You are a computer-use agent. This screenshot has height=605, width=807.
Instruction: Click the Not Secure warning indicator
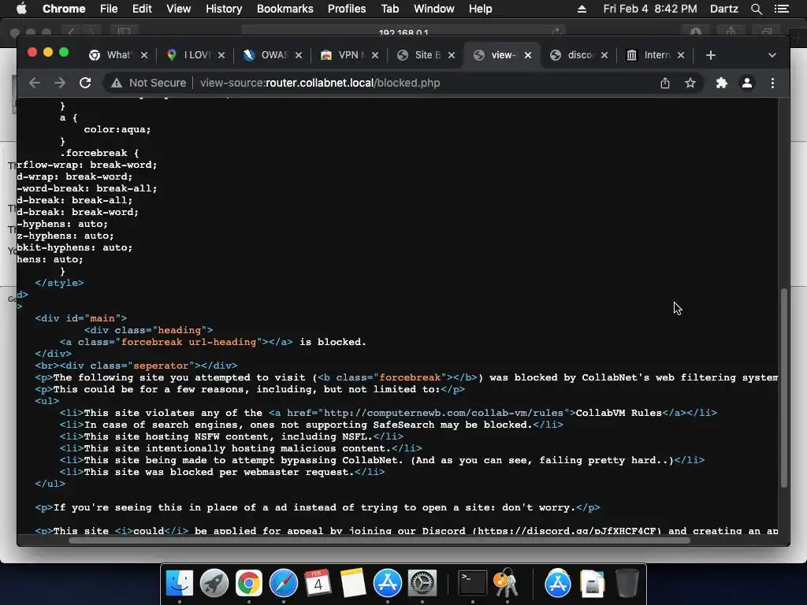point(148,83)
